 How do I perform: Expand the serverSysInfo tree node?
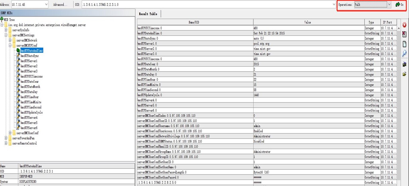point(6,30)
